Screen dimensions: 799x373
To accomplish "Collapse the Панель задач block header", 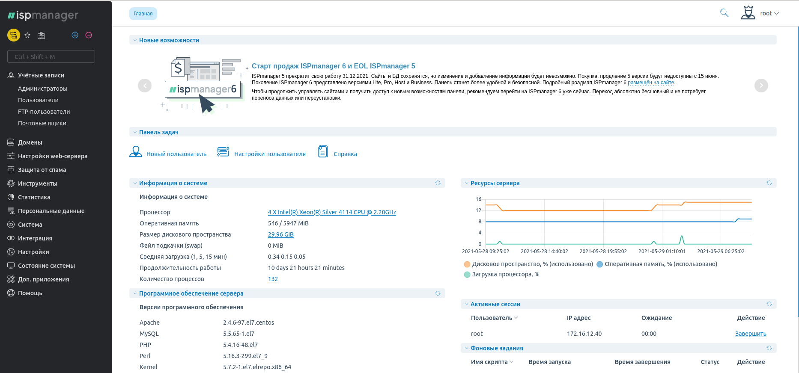I will click(x=453, y=132).
